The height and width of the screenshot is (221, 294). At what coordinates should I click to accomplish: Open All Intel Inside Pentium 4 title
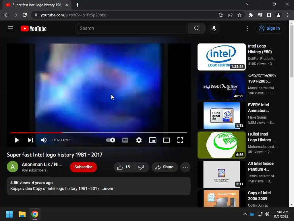coord(261,166)
